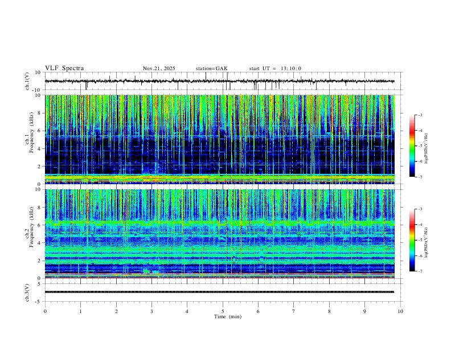Click the "VLF Spectra" title text
Viewport: 451px width, 349px height.
tap(64, 68)
